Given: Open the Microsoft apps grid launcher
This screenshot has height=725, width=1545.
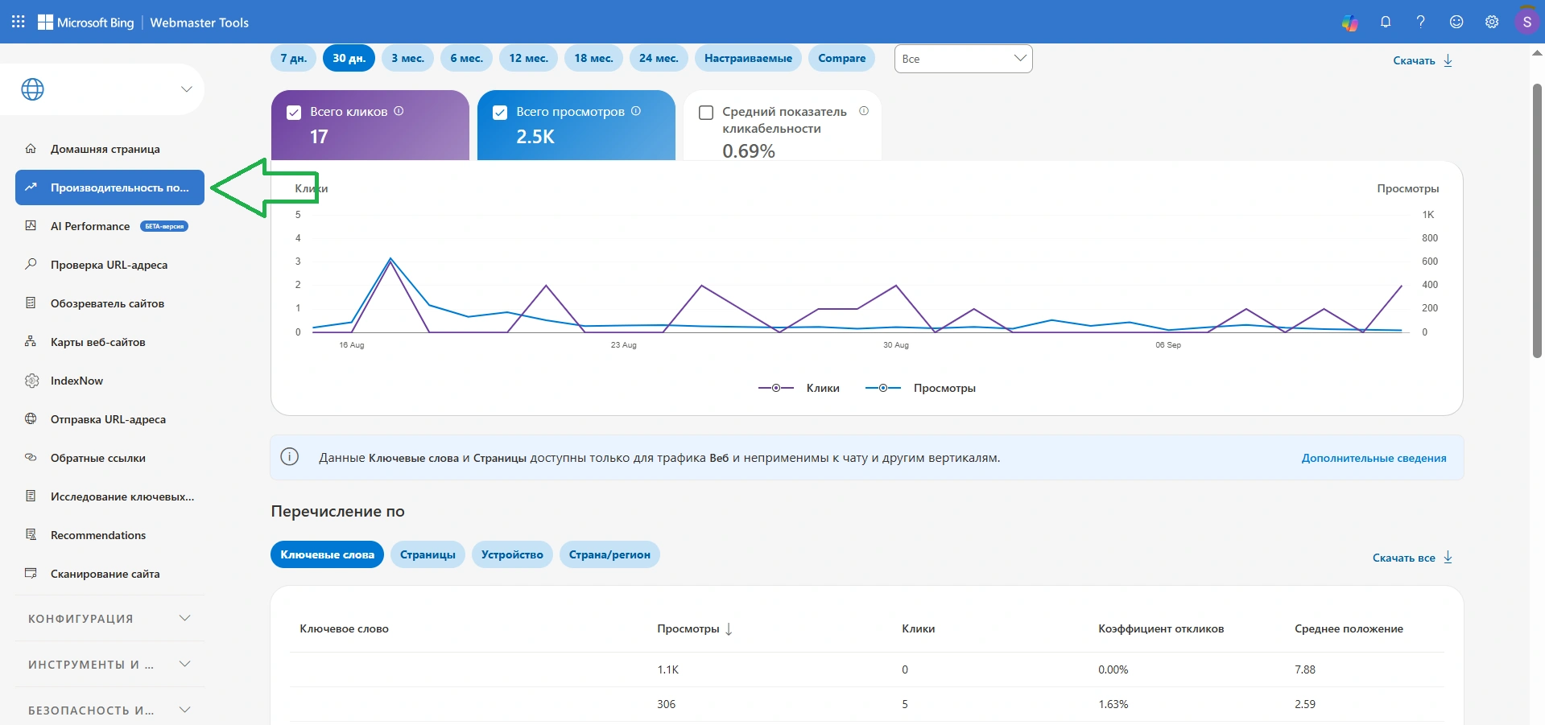Looking at the screenshot, I should pyautogui.click(x=18, y=22).
